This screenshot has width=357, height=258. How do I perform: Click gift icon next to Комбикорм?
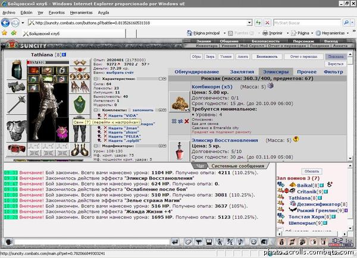271,86
